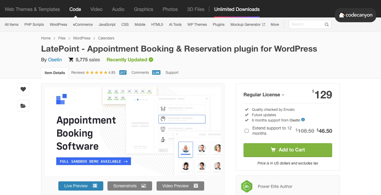381x195 pixels.
Task: Open WP Themes link
Action: tap(197, 25)
